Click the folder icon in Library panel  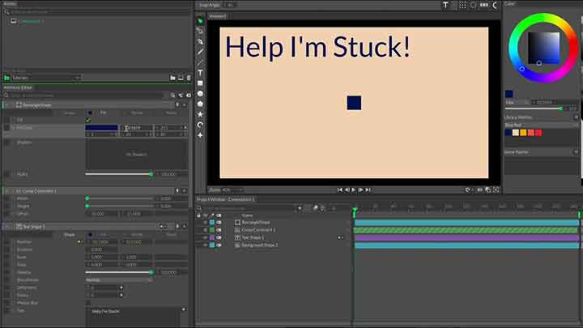coord(172,78)
